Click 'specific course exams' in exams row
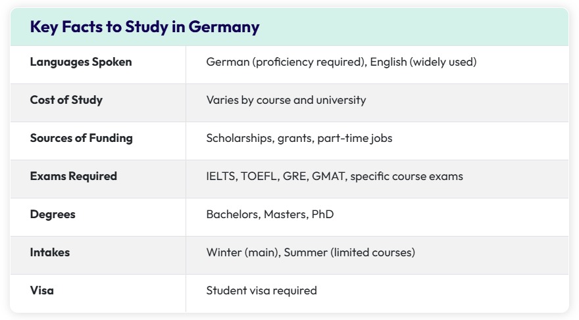This screenshot has width=579, height=320. [407, 176]
